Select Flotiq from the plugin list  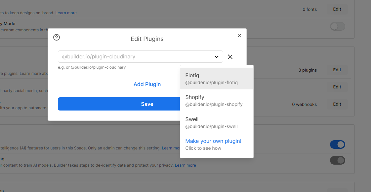click(217, 79)
